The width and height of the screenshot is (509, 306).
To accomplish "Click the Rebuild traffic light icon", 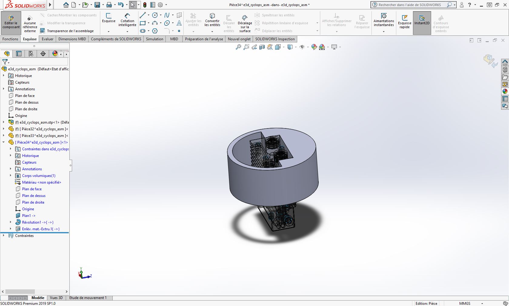I will 145,5.
